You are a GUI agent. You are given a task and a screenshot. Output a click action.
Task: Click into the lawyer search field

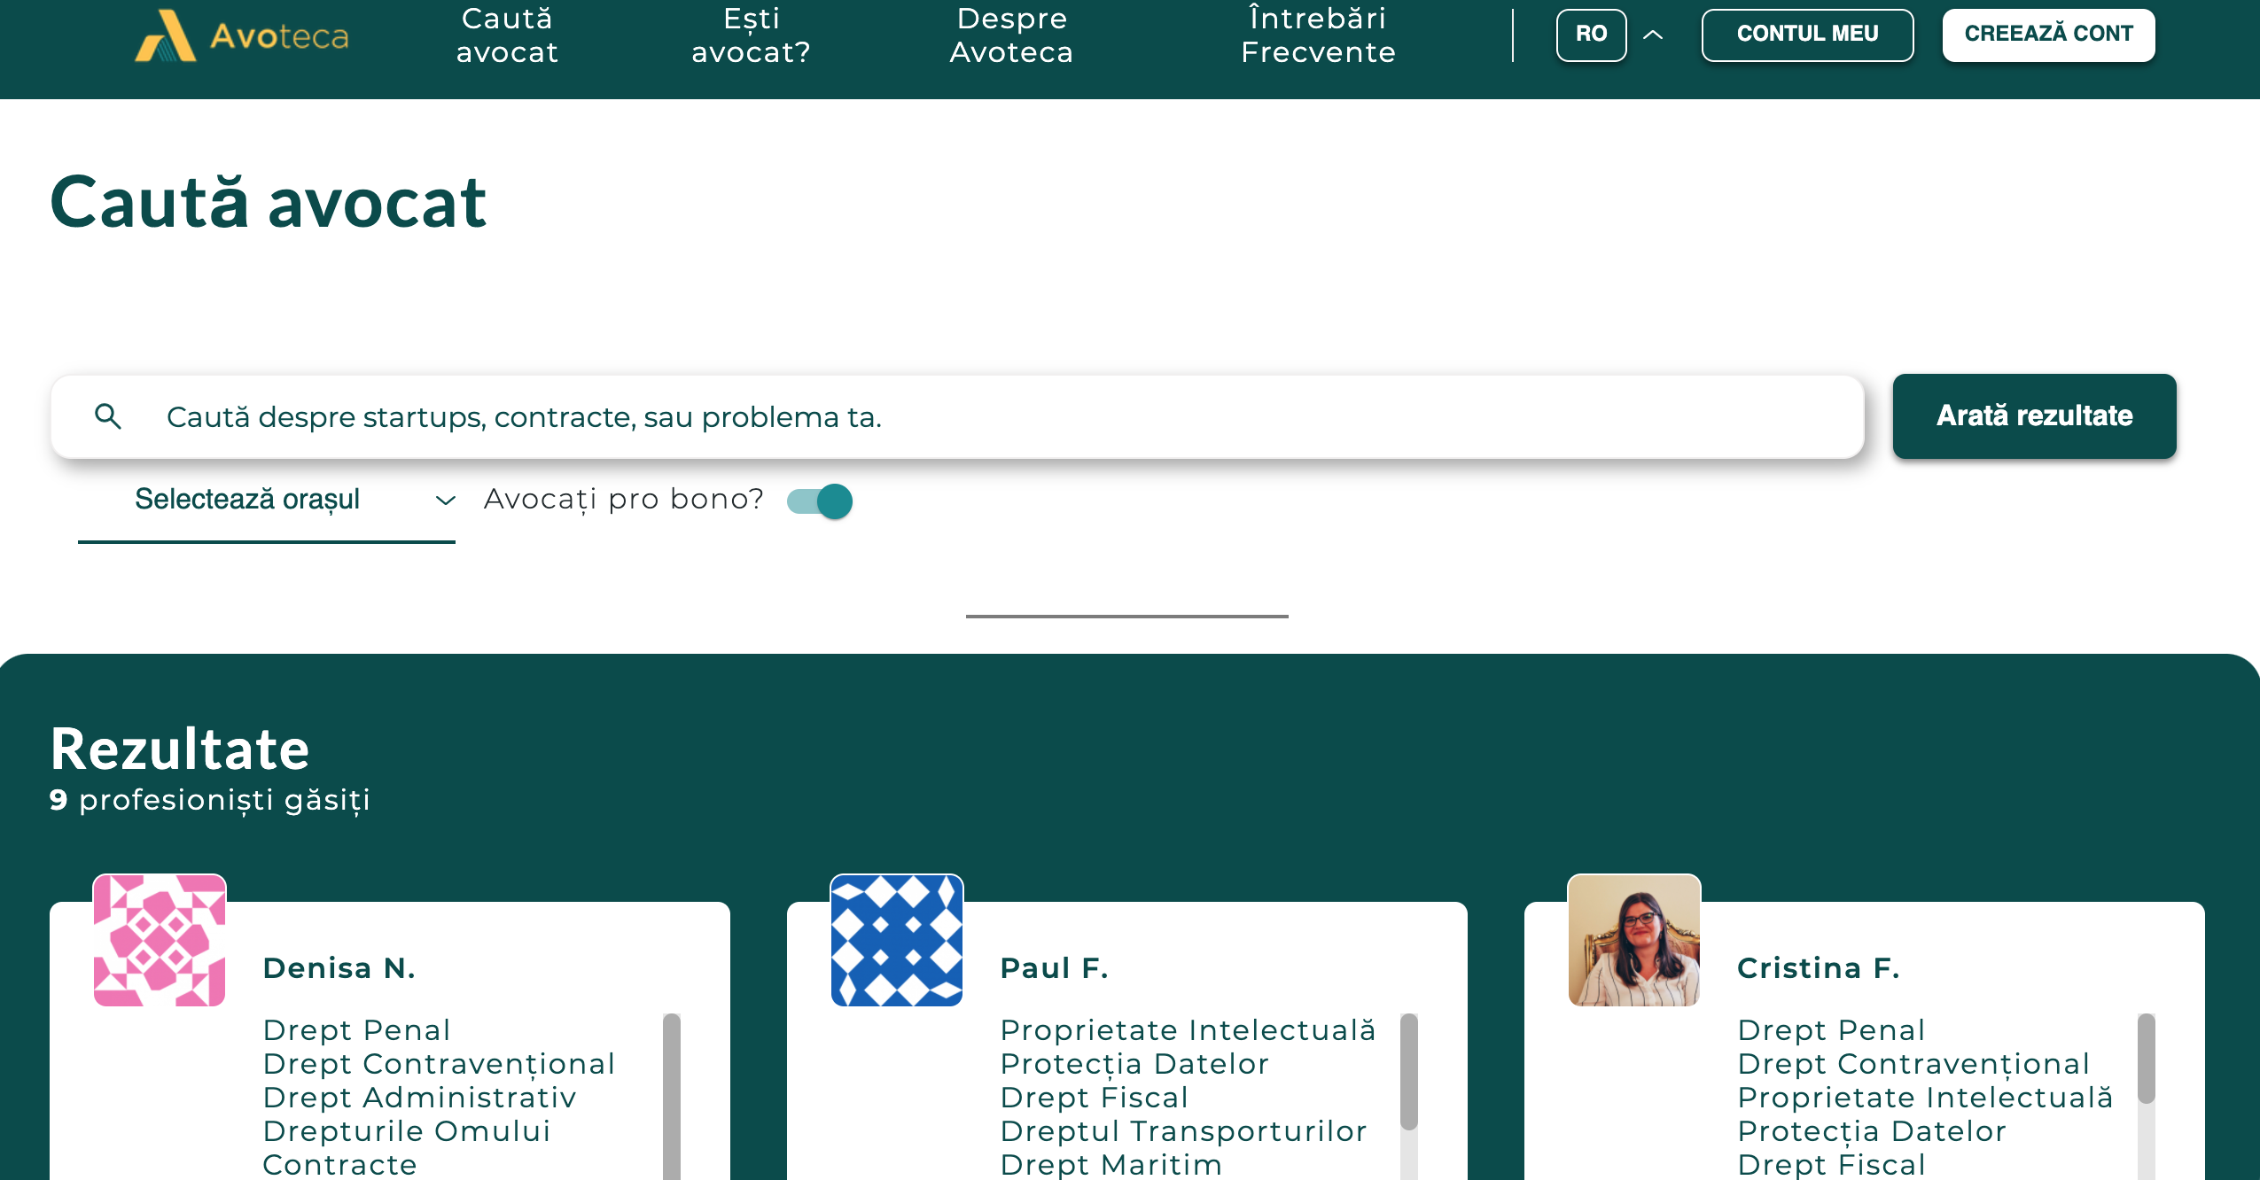[x=975, y=416]
